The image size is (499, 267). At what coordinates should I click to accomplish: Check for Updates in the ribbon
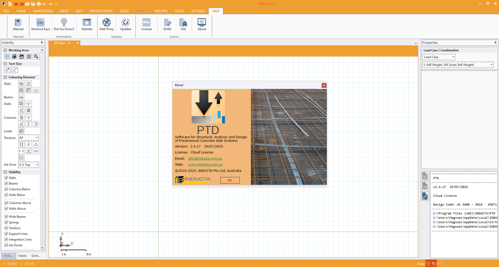click(126, 24)
